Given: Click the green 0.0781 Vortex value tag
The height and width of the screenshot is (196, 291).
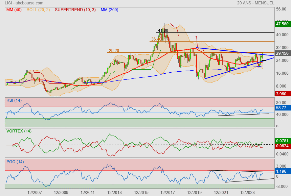Looking at the screenshot, I should (282, 141).
